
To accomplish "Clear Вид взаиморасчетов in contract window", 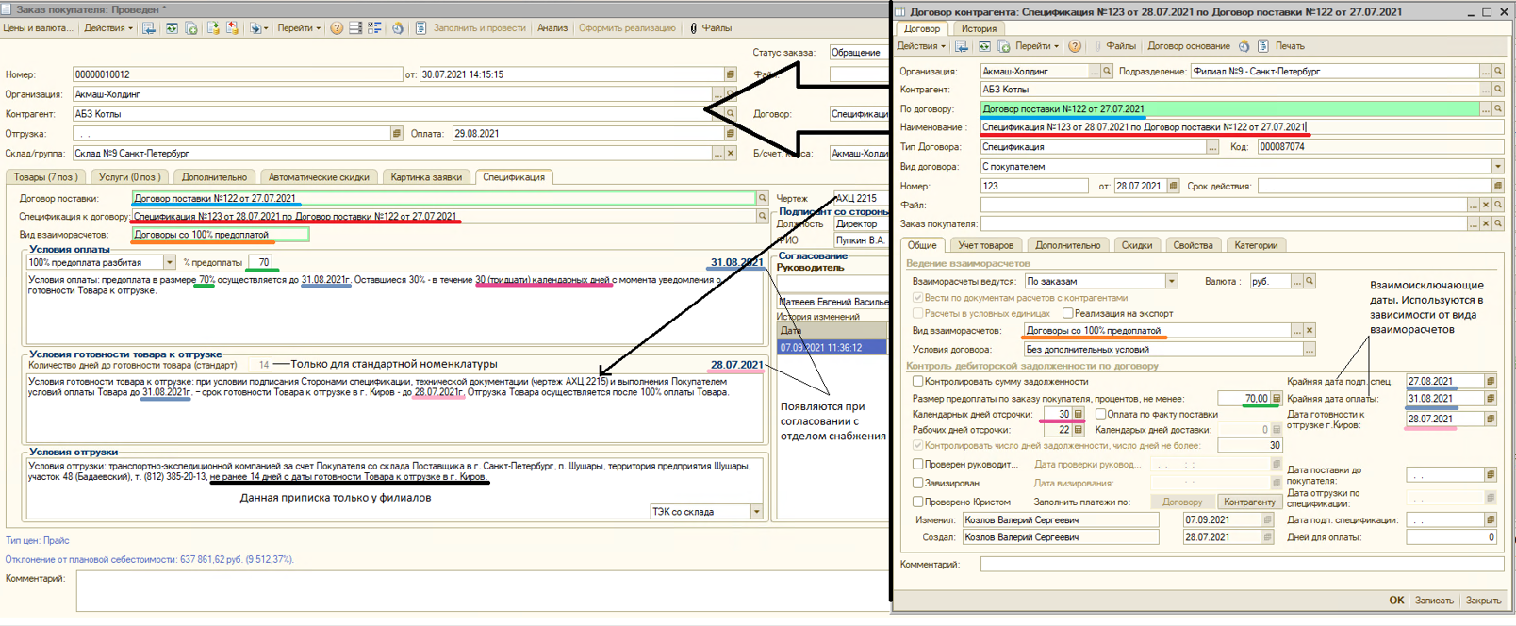I will pyautogui.click(x=1310, y=331).
